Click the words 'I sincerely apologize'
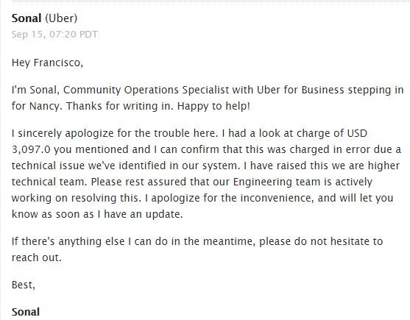Viewport: 410px width, 320px height. point(63,133)
